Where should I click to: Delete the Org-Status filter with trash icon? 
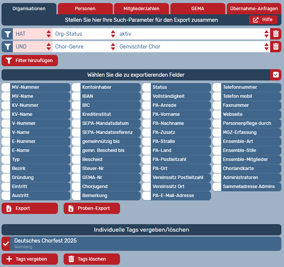(x=276, y=34)
